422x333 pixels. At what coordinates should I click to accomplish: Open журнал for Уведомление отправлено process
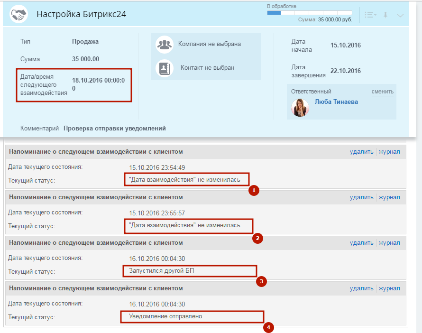(x=389, y=288)
